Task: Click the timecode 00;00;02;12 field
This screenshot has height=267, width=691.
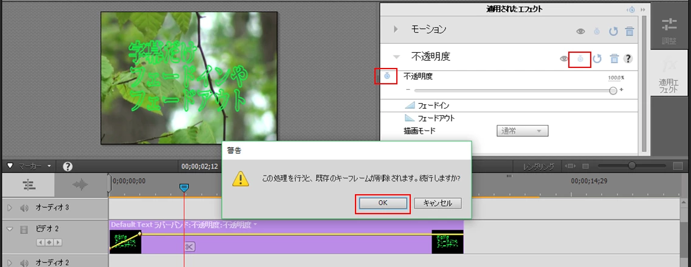Action: pos(199,166)
